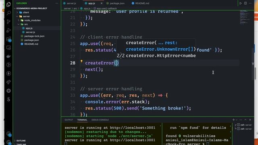The height and width of the screenshot is (145, 258).
Task: Open server.js in the explorer tree
Action: pyautogui.click(x=30, y=32)
